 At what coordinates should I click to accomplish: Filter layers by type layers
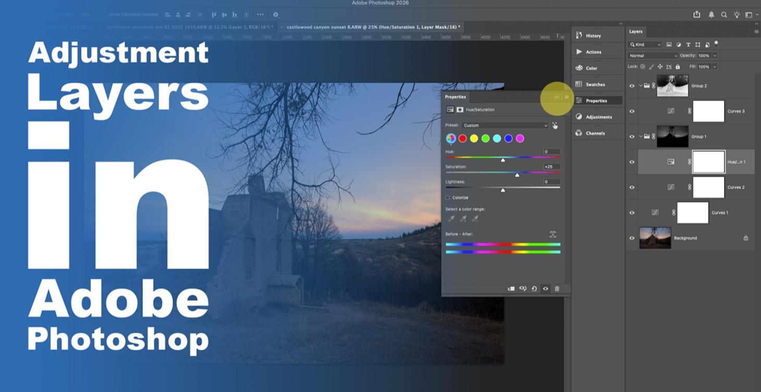click(x=688, y=45)
